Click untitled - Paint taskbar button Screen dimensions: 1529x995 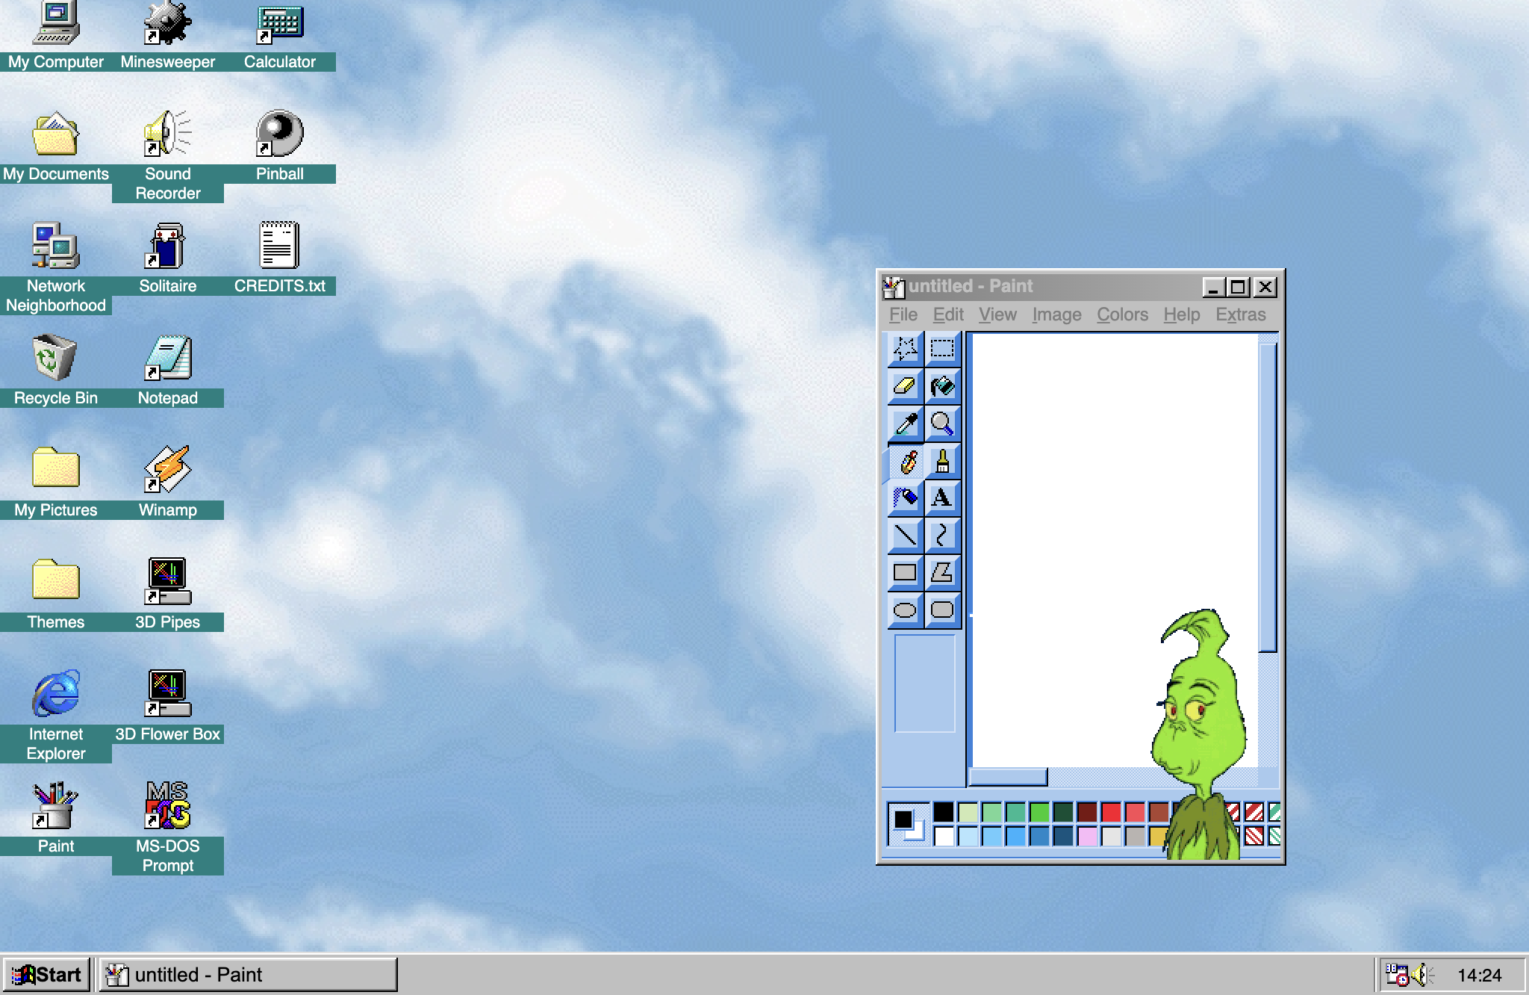coord(249,975)
